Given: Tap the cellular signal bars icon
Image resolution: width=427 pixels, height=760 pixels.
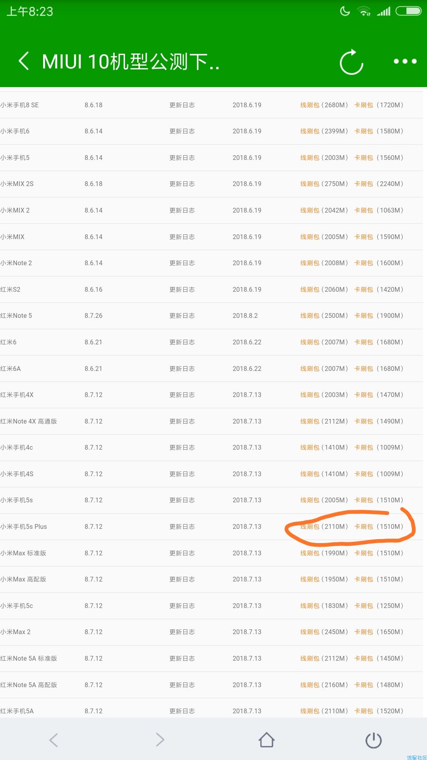Looking at the screenshot, I should click(384, 11).
